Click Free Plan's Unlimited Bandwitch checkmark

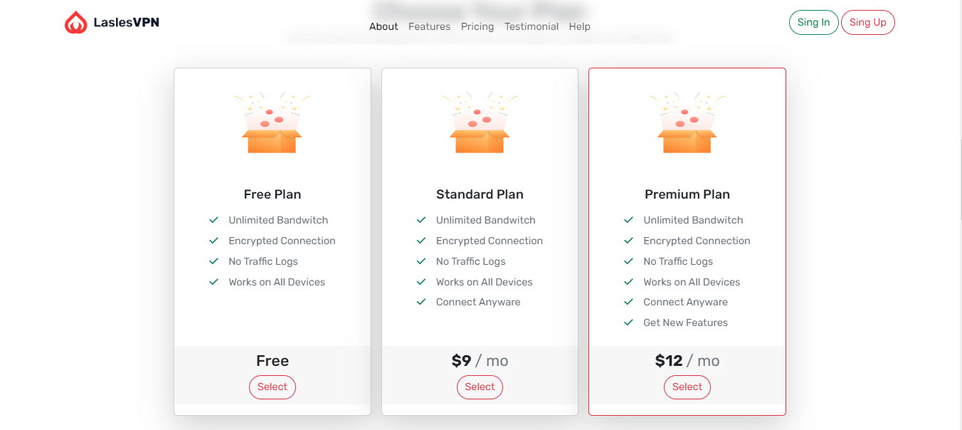coord(213,220)
